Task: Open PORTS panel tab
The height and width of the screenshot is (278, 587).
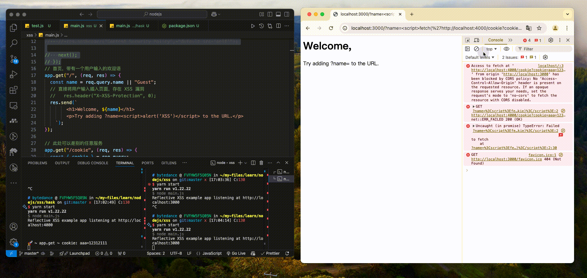Action: pos(147,163)
